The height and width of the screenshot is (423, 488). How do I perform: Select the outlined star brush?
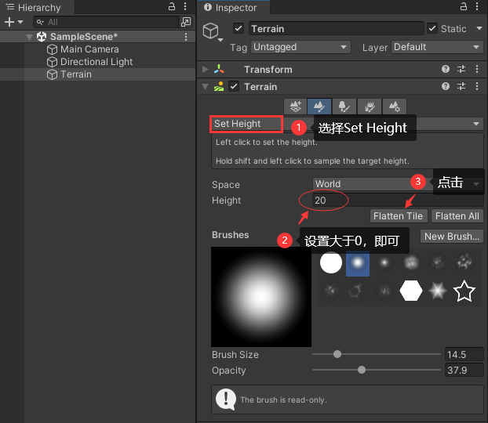tap(464, 291)
